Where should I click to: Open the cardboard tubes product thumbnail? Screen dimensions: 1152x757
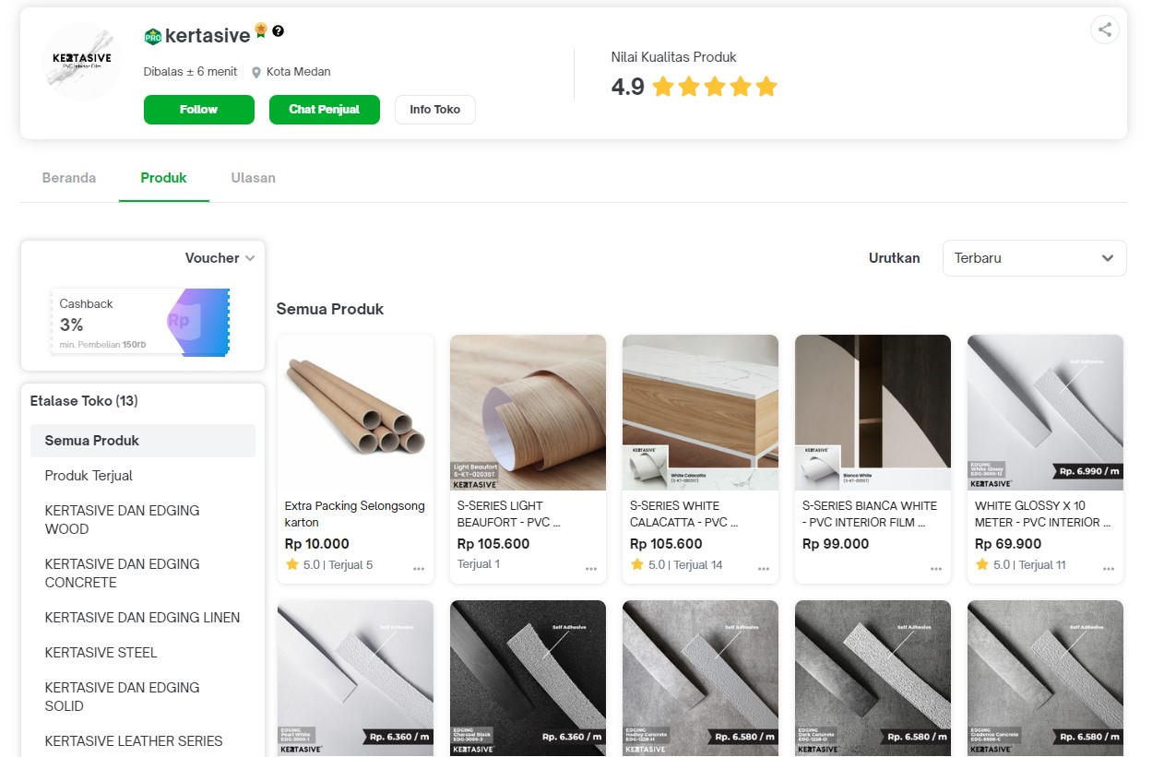coord(355,412)
